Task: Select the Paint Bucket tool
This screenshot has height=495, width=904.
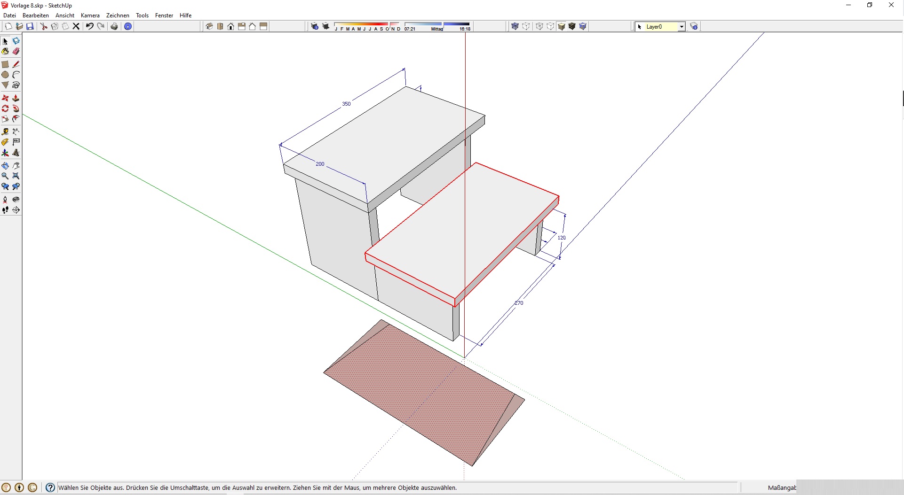Action: click(5, 52)
